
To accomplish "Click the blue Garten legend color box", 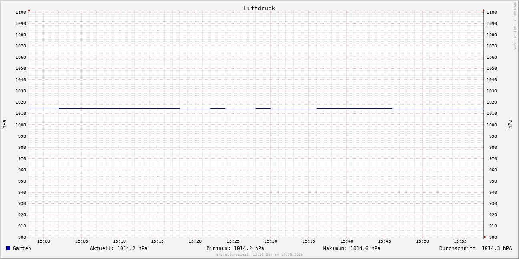I will pos(8,248).
